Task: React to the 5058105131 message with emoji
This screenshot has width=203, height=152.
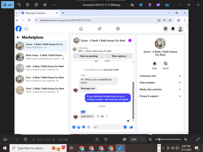Action: point(98,116)
